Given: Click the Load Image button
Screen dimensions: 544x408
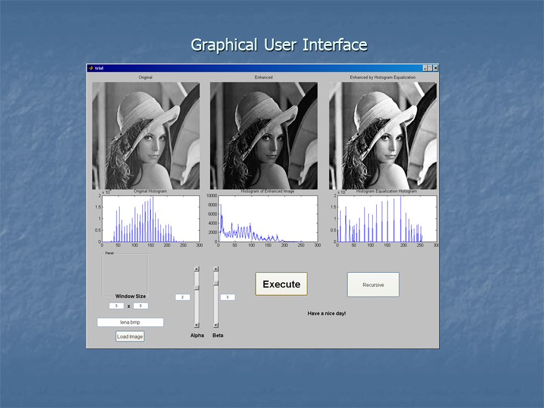Looking at the screenshot, I should pyautogui.click(x=130, y=336).
